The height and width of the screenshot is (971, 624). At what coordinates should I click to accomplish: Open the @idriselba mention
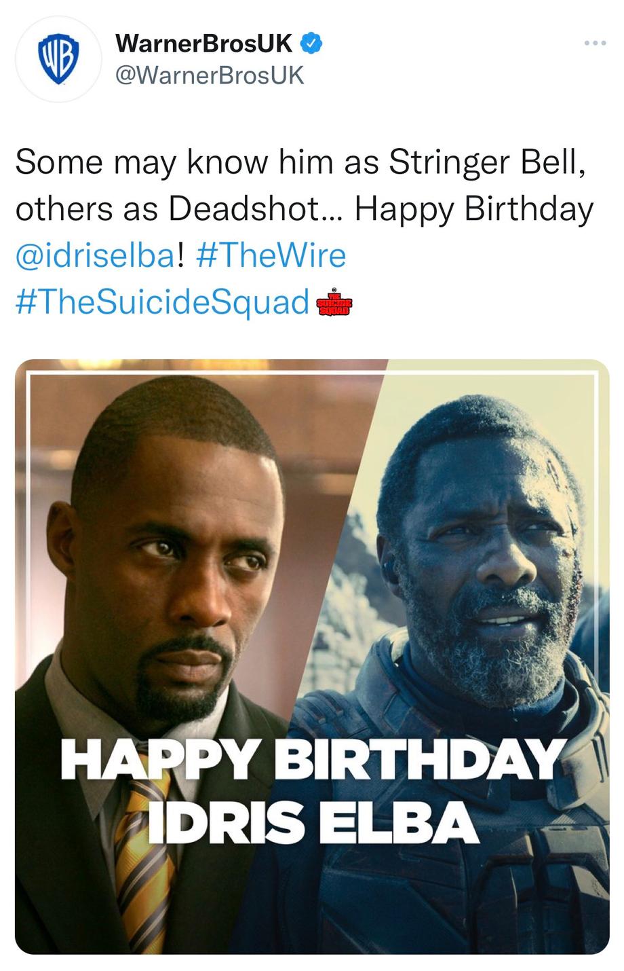95,255
